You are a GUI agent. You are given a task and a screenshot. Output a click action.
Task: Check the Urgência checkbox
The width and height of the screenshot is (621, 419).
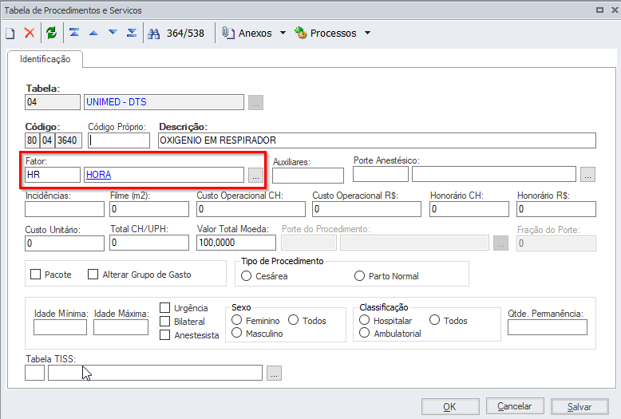coord(164,308)
